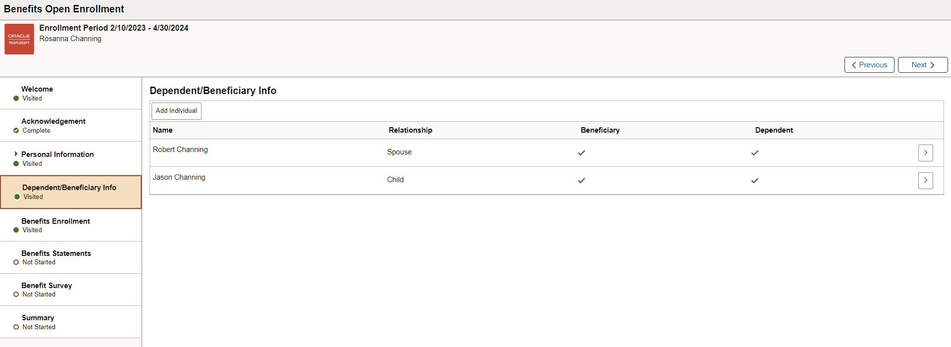951x347 pixels.
Task: Go to the Next enrollment step
Action: coord(923,65)
